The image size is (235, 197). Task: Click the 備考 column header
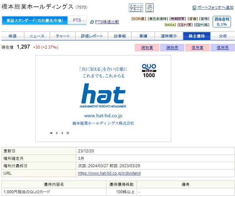point(186,184)
